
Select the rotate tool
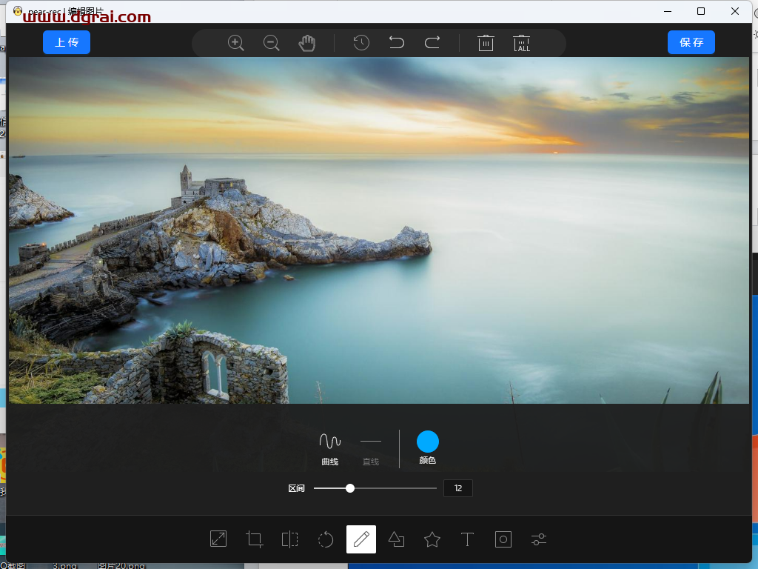coord(326,539)
